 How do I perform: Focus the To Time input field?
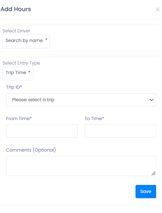coord(120,131)
